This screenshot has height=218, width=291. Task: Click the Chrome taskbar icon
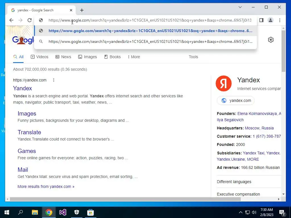[49, 212]
